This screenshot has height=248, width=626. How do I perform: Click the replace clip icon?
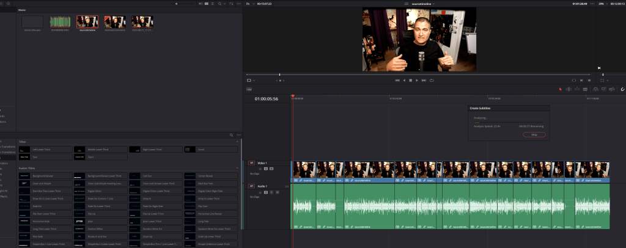click(x=611, y=89)
